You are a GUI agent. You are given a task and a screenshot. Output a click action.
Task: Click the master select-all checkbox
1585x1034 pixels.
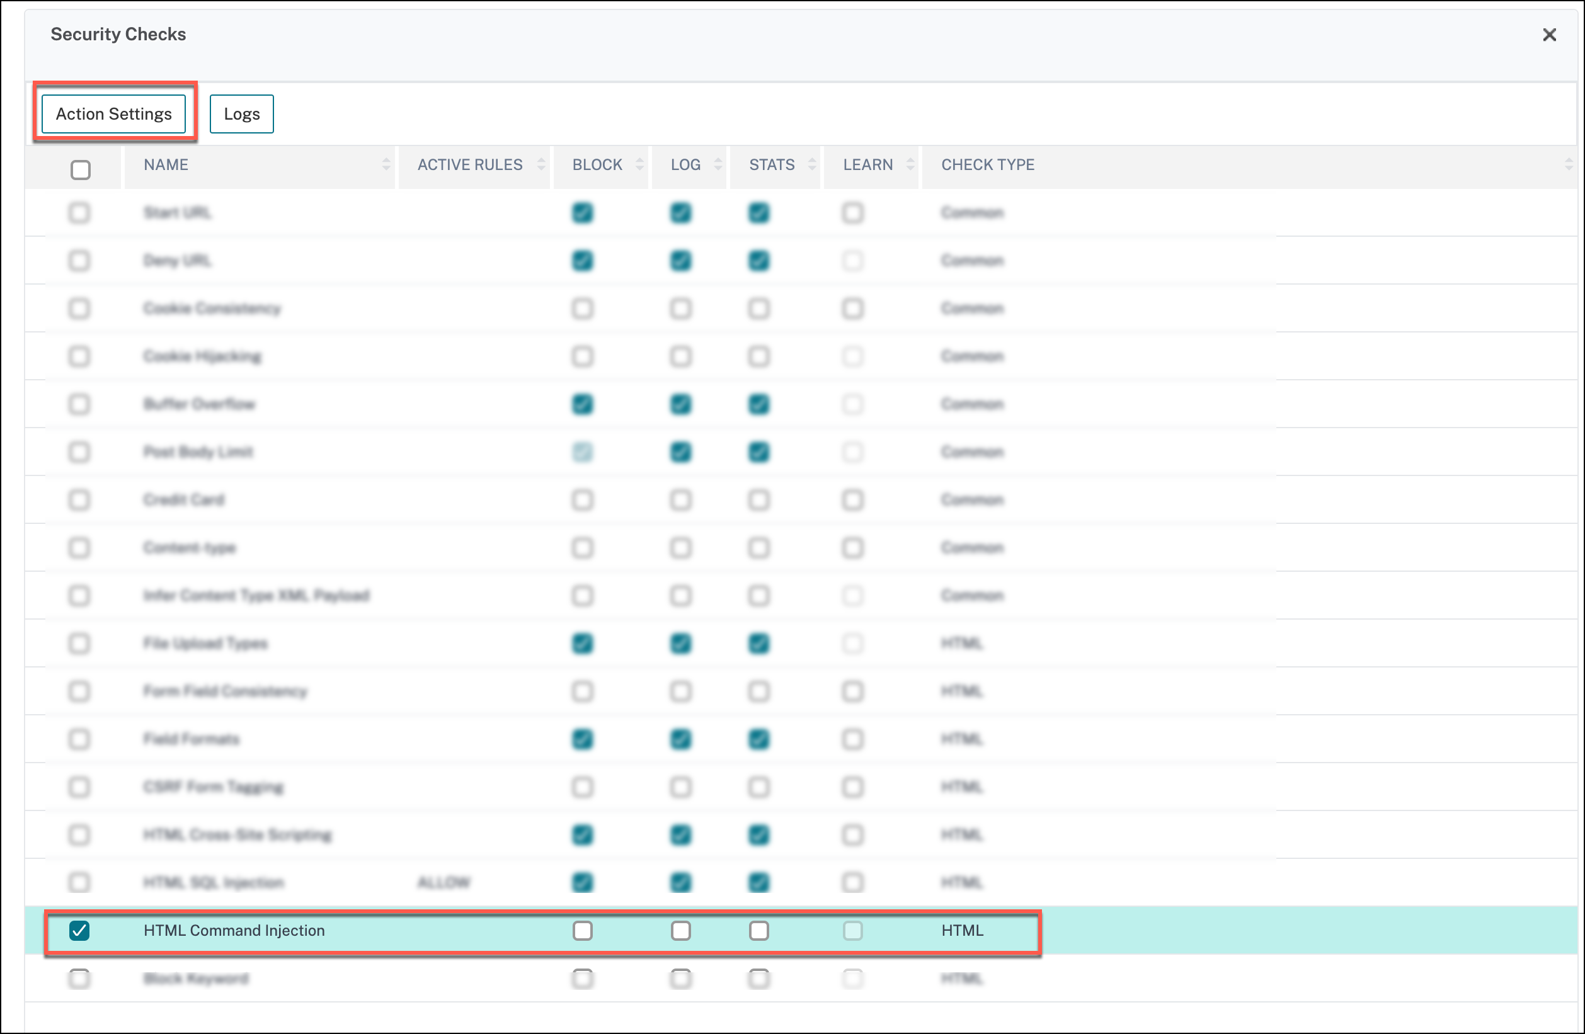click(81, 170)
